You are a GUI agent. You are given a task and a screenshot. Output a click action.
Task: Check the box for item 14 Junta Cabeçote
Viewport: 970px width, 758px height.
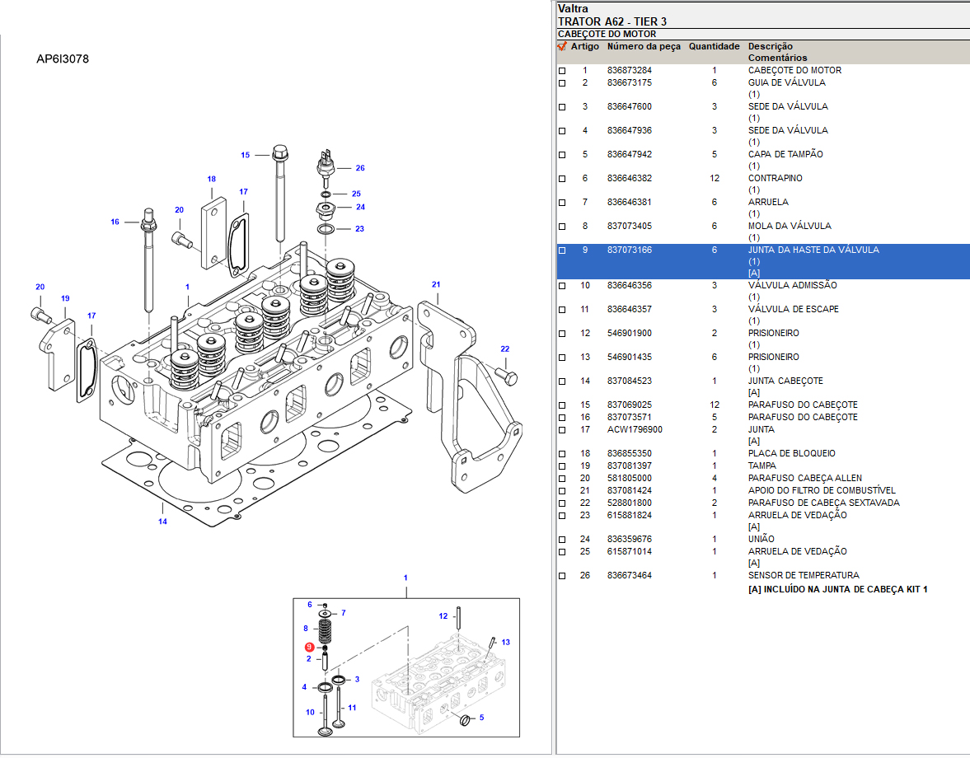coord(562,381)
